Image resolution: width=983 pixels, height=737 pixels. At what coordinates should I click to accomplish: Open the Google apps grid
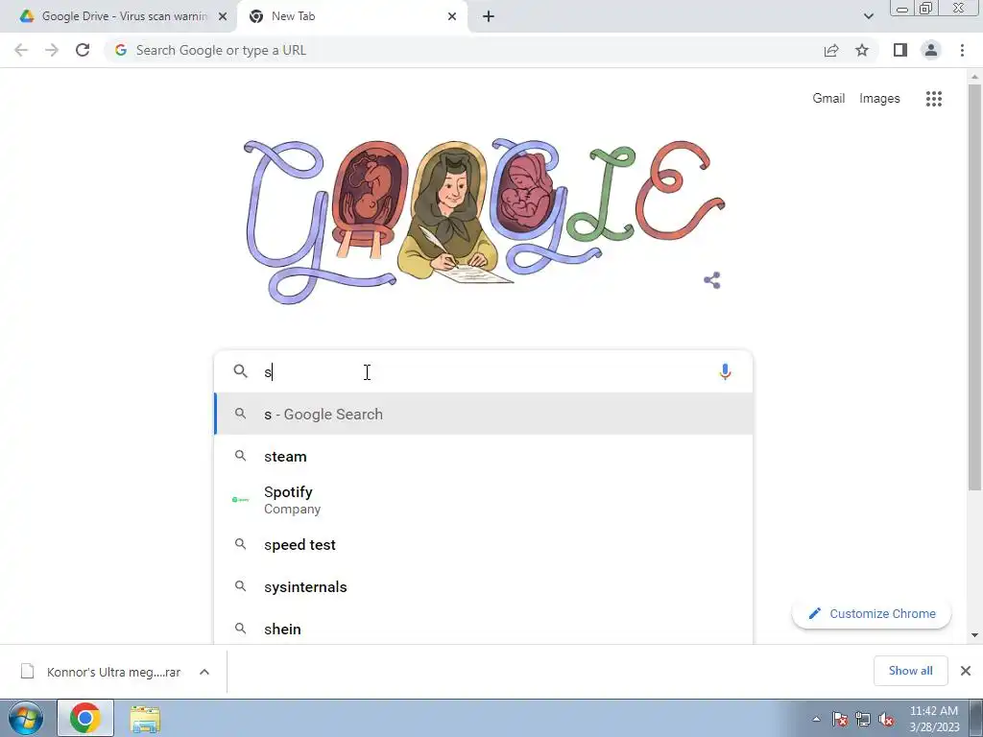click(934, 99)
